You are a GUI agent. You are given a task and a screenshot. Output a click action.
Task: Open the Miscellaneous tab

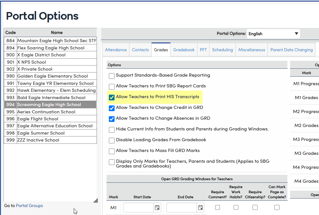252,50
